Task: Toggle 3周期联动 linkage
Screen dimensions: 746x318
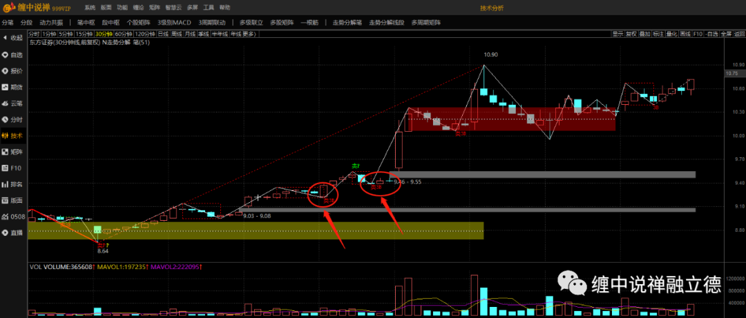Action: point(212,22)
